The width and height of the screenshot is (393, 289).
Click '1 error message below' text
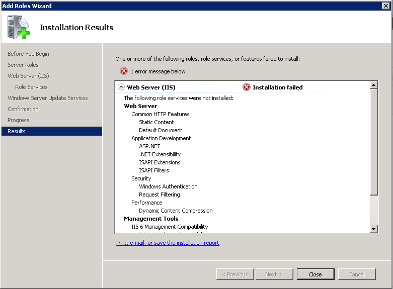pos(158,71)
